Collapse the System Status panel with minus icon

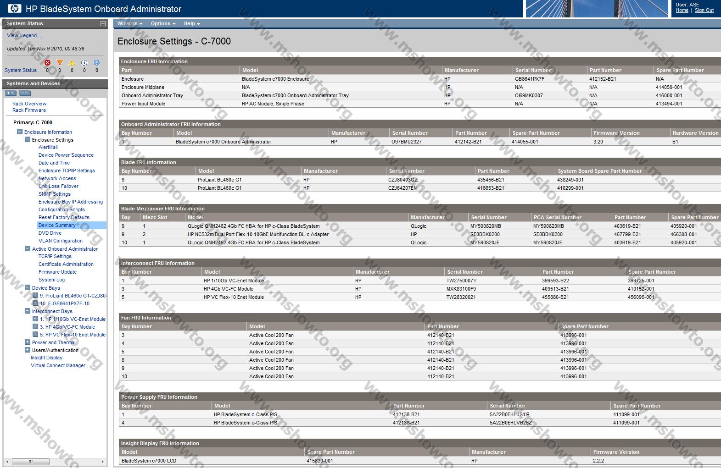[x=103, y=23]
